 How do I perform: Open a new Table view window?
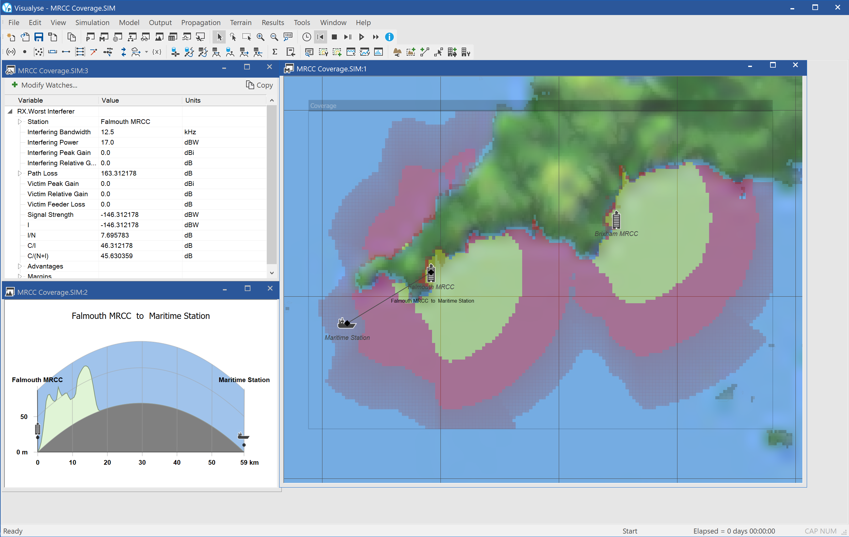pos(173,37)
